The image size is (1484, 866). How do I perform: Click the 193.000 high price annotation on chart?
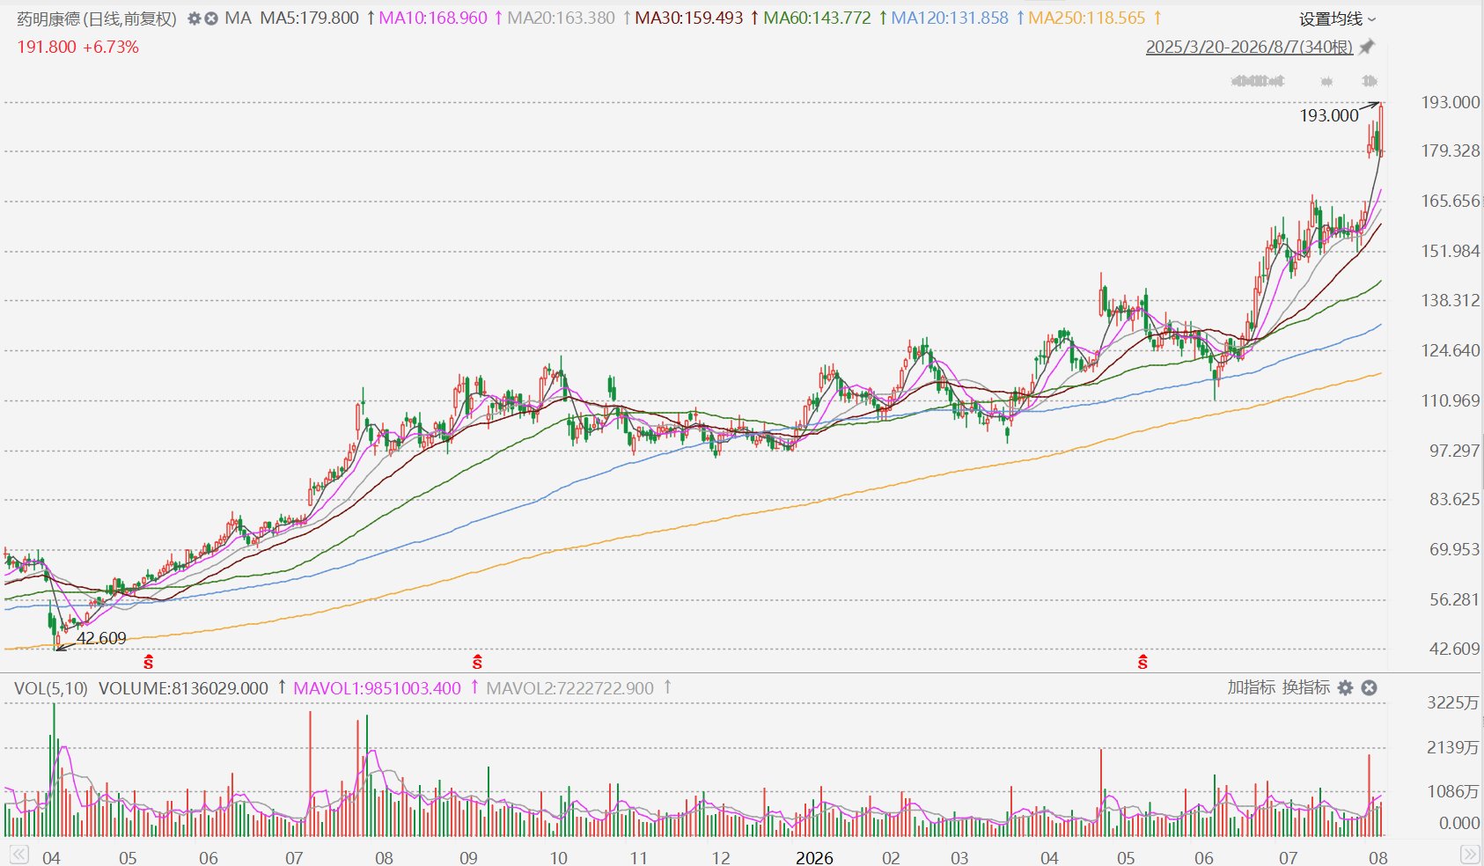(1329, 115)
